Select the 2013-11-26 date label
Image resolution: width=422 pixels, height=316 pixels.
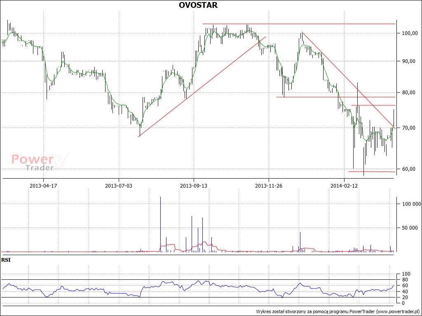coord(269,186)
